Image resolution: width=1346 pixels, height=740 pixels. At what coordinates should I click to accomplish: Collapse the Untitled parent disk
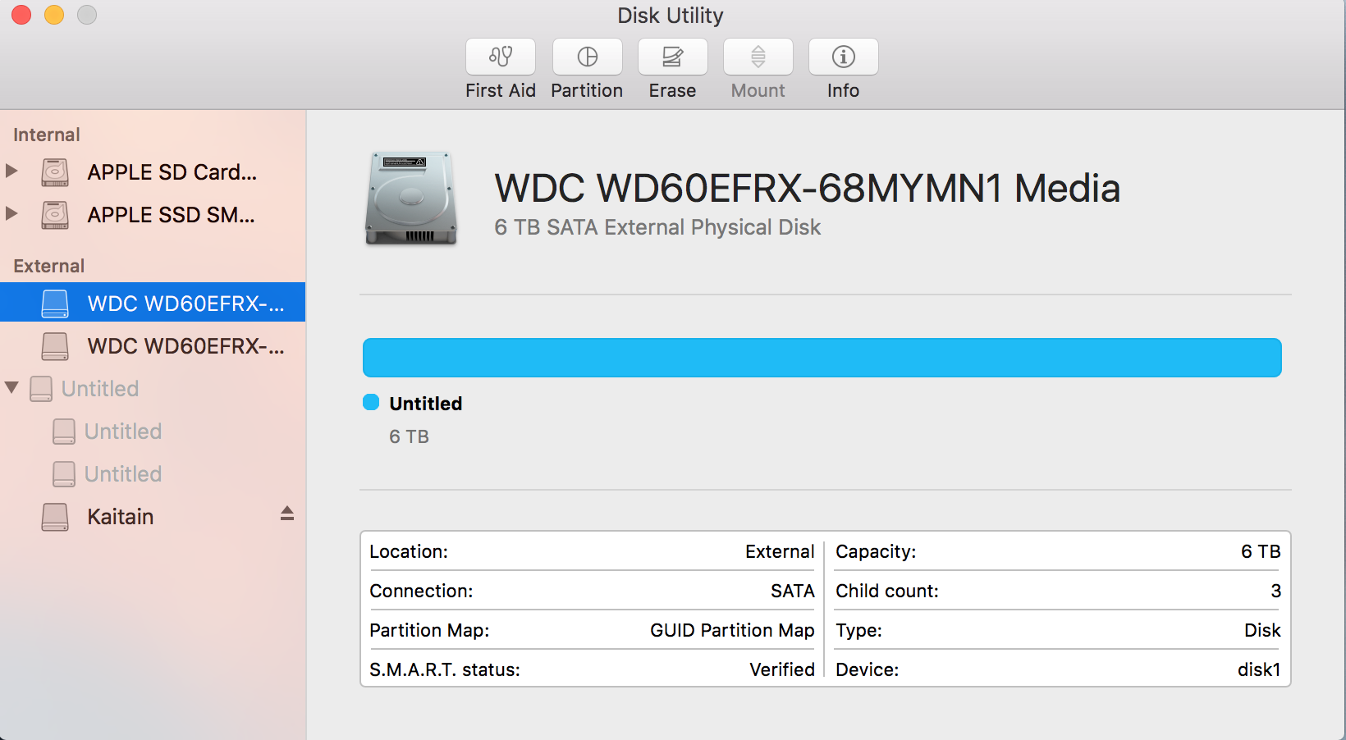(x=11, y=387)
